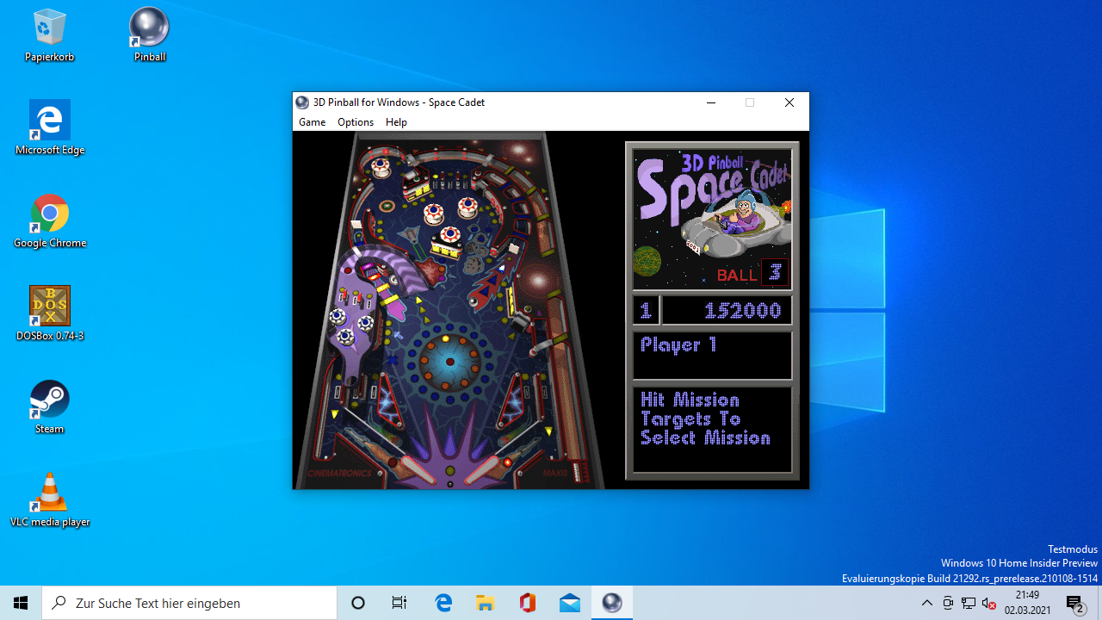Open the Options menu in 3D Pinball
The height and width of the screenshot is (620, 1102).
click(x=356, y=122)
